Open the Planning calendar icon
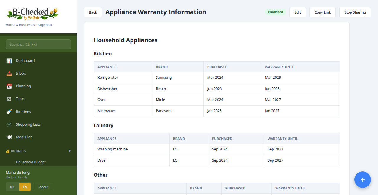The height and width of the screenshot is (195, 378). tap(9, 86)
